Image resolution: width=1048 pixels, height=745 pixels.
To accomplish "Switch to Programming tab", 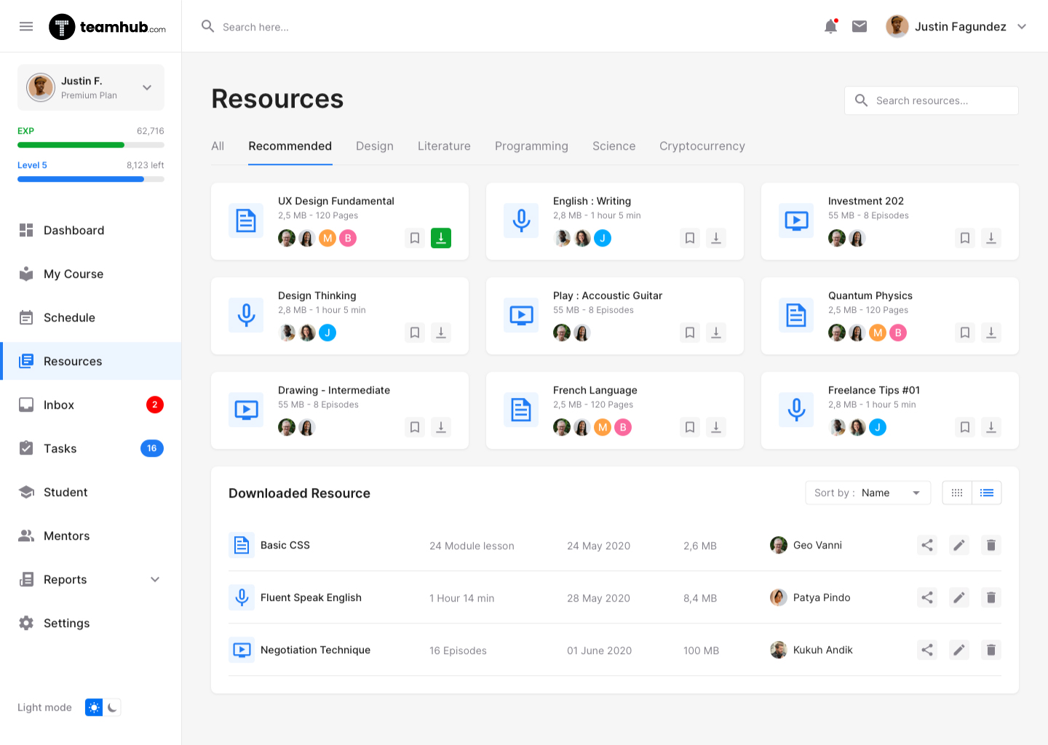I will click(531, 146).
